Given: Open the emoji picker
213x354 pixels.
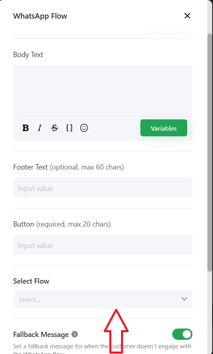Looking at the screenshot, I should click(84, 128).
